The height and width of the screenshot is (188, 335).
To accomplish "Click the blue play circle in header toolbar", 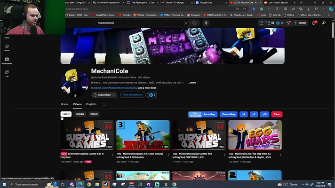I will tap(278, 23).
